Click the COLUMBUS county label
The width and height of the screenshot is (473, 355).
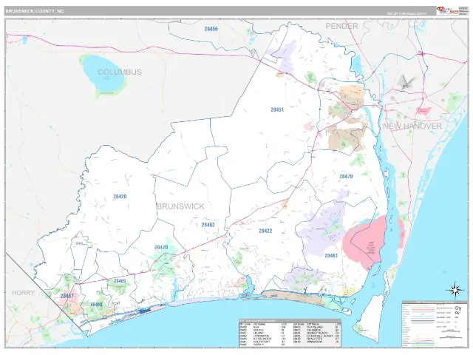(120, 72)
